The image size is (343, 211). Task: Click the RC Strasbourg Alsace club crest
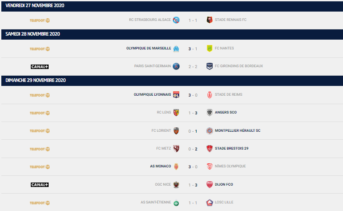point(176,20)
